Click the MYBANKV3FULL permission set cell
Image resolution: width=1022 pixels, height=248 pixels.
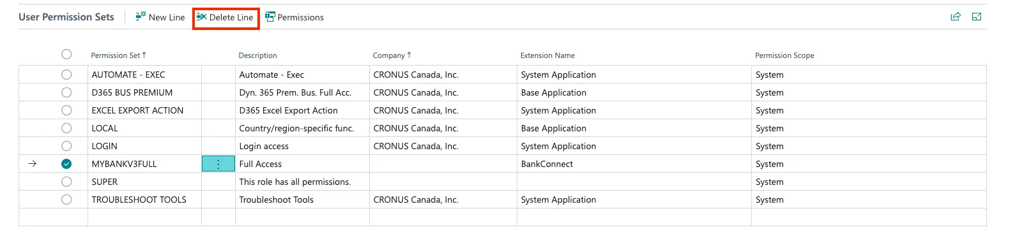(145, 164)
